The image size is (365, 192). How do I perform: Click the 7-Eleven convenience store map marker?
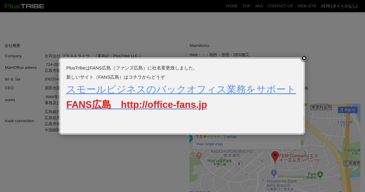239,164
